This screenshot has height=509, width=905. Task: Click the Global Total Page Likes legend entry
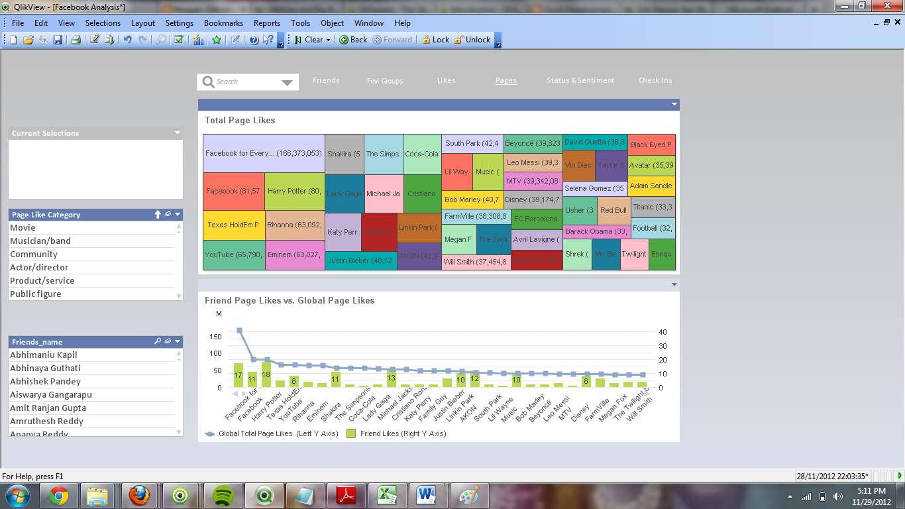click(x=272, y=433)
